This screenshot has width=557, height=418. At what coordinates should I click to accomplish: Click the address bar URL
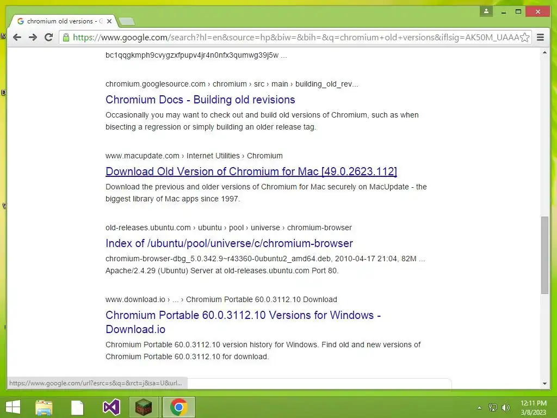tap(295, 38)
